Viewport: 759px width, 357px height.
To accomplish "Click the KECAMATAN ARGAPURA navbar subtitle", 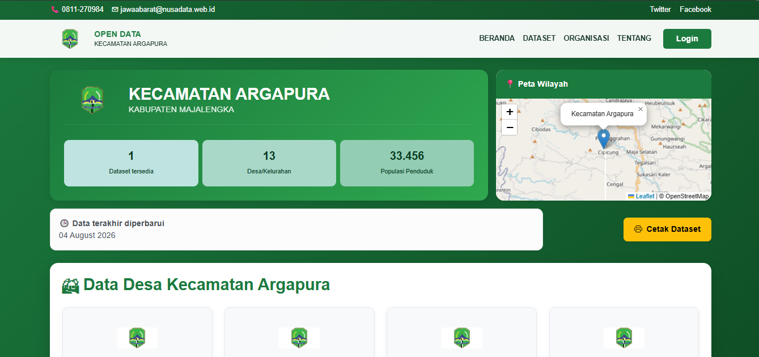I will click(130, 44).
